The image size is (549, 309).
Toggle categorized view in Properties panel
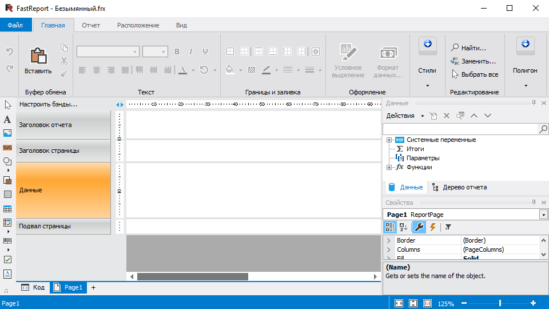click(x=390, y=227)
